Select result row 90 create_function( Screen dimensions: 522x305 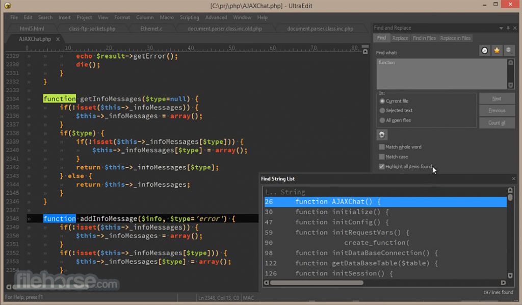click(x=385, y=243)
